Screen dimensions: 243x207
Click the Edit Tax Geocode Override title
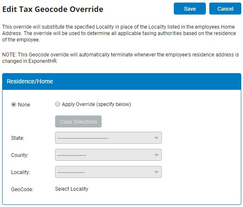[53, 9]
